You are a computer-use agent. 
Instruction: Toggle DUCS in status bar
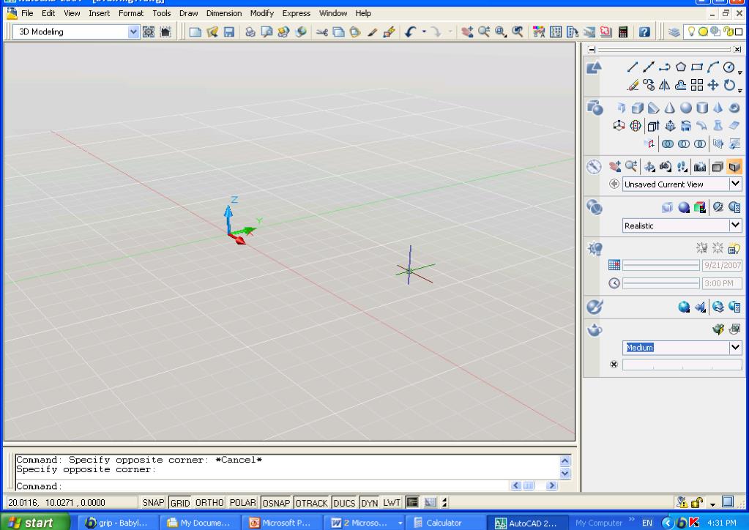344,503
